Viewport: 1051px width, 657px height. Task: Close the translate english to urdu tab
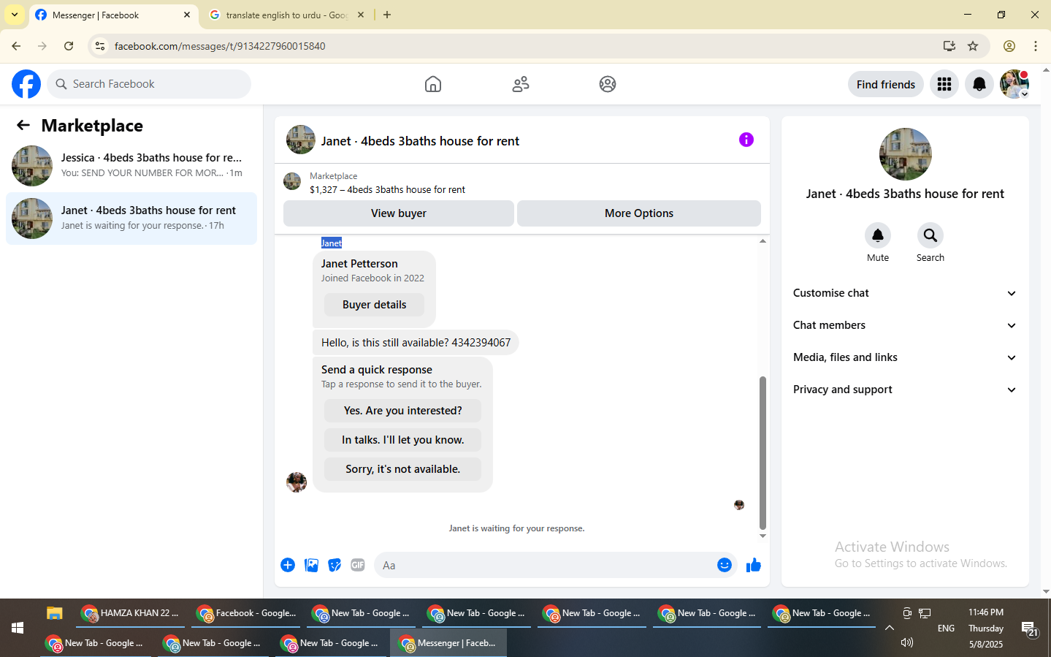(361, 15)
